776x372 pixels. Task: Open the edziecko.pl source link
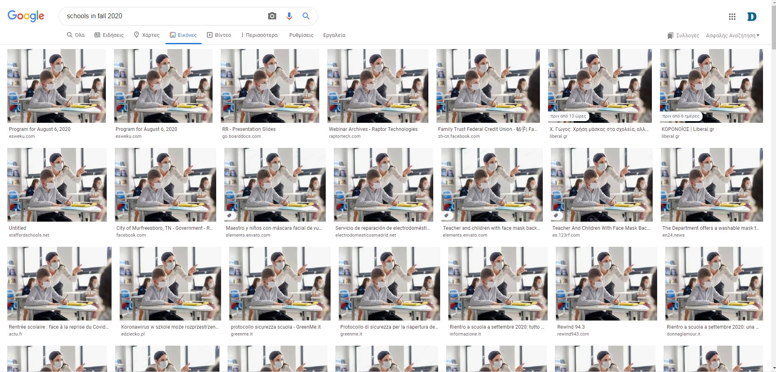133,334
